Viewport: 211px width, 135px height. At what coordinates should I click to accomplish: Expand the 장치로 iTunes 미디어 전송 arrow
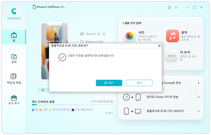199,97
